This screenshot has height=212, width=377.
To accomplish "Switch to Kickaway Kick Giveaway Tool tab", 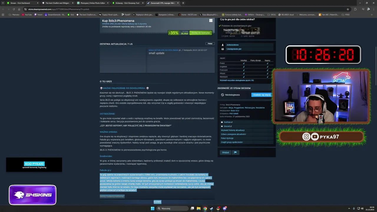I will click(128, 3).
